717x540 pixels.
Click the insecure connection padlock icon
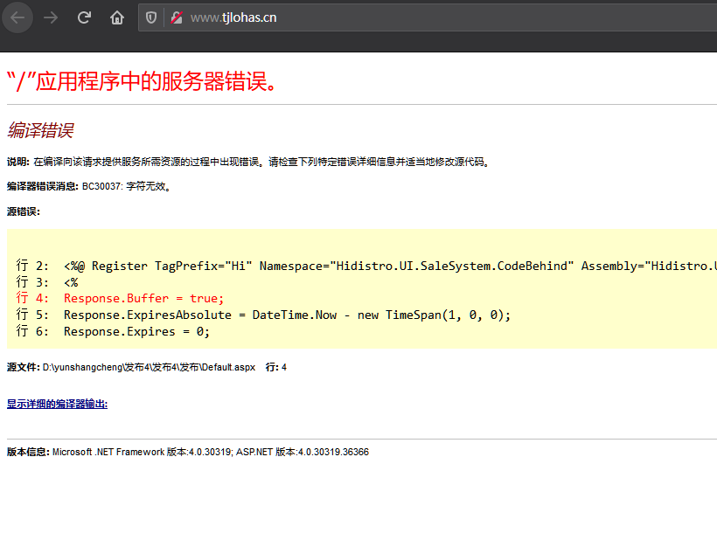[x=177, y=17]
